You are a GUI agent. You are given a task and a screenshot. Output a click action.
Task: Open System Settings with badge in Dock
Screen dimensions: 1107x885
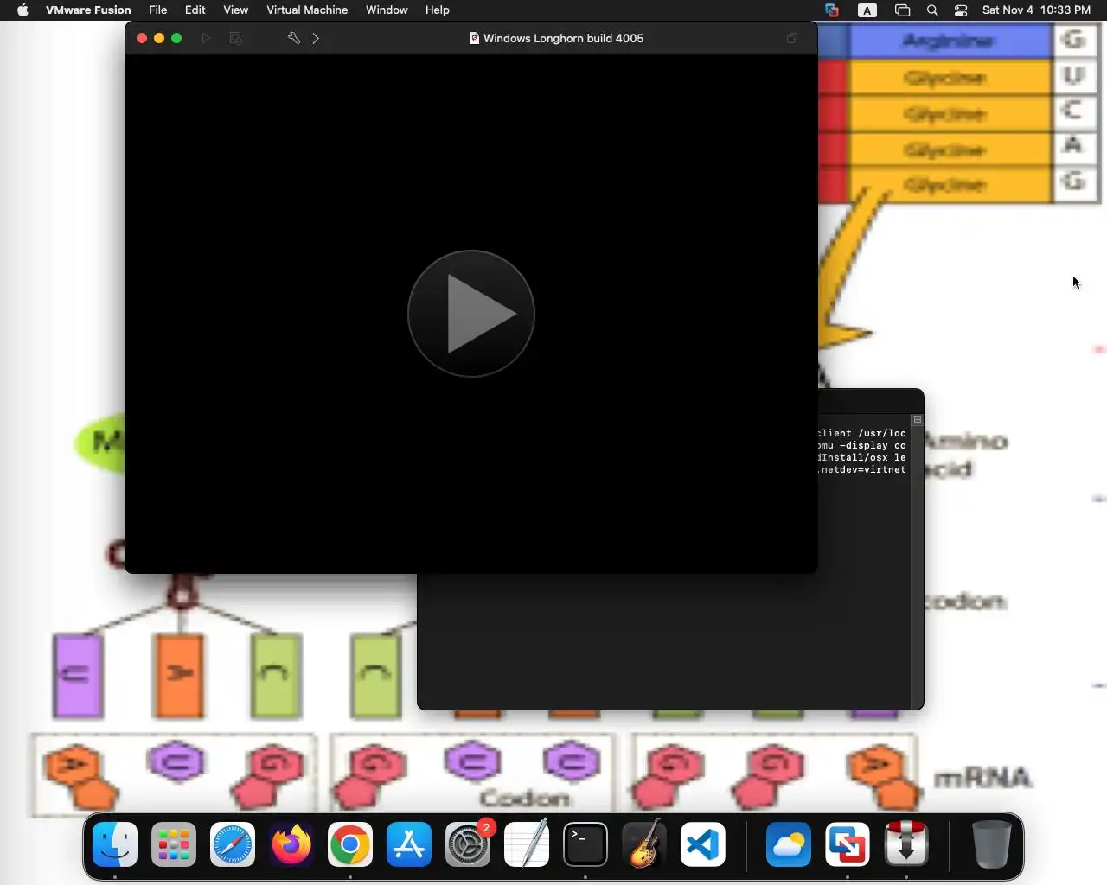click(x=468, y=844)
